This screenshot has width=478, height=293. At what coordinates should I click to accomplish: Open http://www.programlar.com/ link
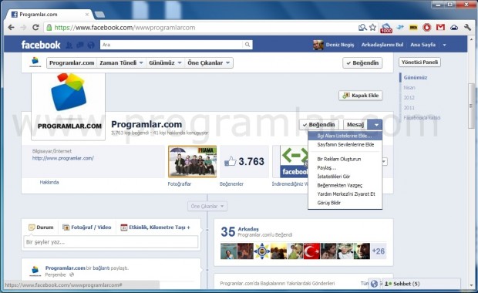pyautogui.click(x=63, y=158)
